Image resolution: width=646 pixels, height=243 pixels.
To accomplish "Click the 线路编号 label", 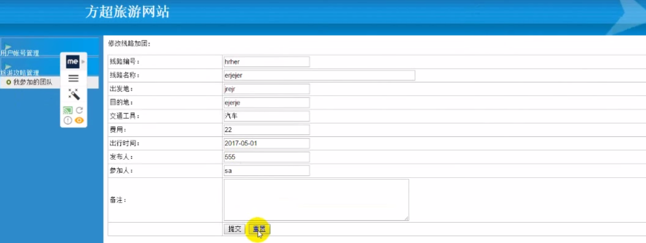I will (125, 62).
